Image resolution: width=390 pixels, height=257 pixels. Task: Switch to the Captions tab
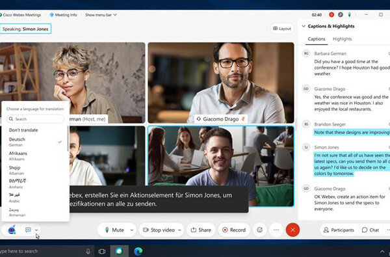pos(317,39)
